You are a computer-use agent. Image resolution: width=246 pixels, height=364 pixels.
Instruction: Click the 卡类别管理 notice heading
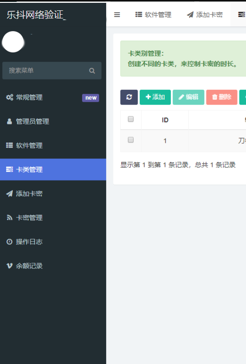click(x=146, y=53)
